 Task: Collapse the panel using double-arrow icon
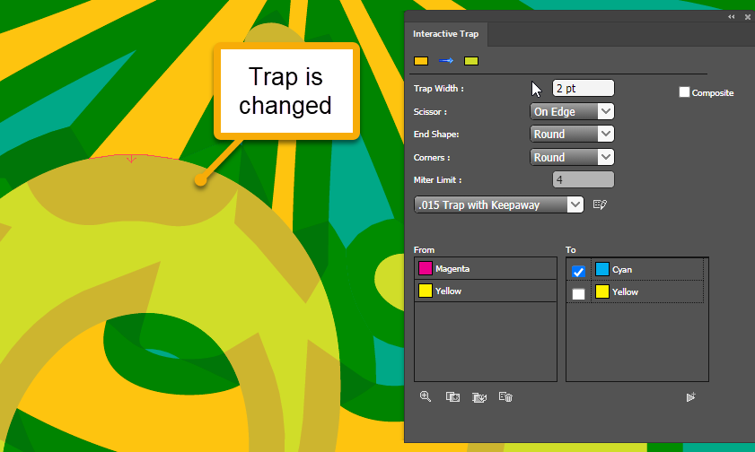(x=731, y=17)
